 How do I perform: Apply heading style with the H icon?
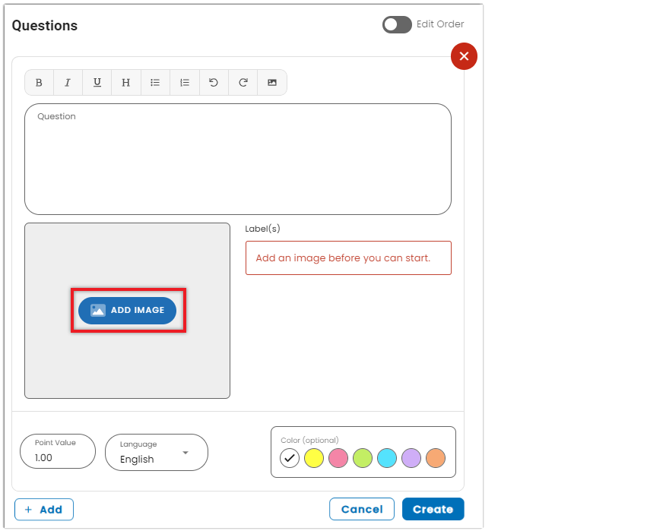[125, 83]
